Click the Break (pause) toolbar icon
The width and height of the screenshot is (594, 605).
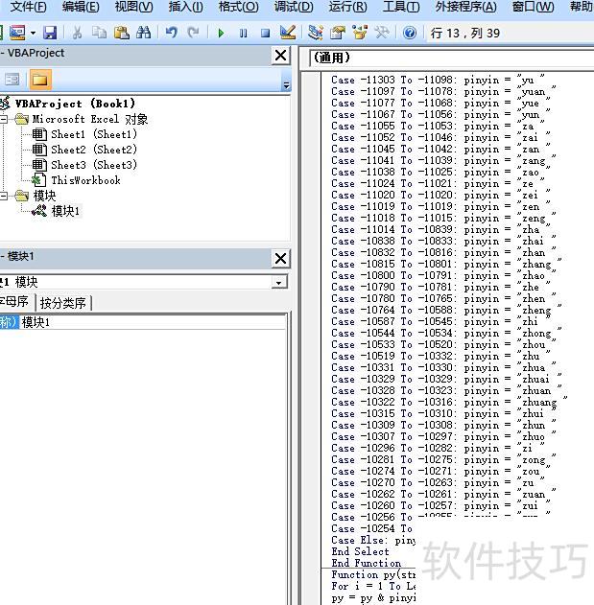243,33
